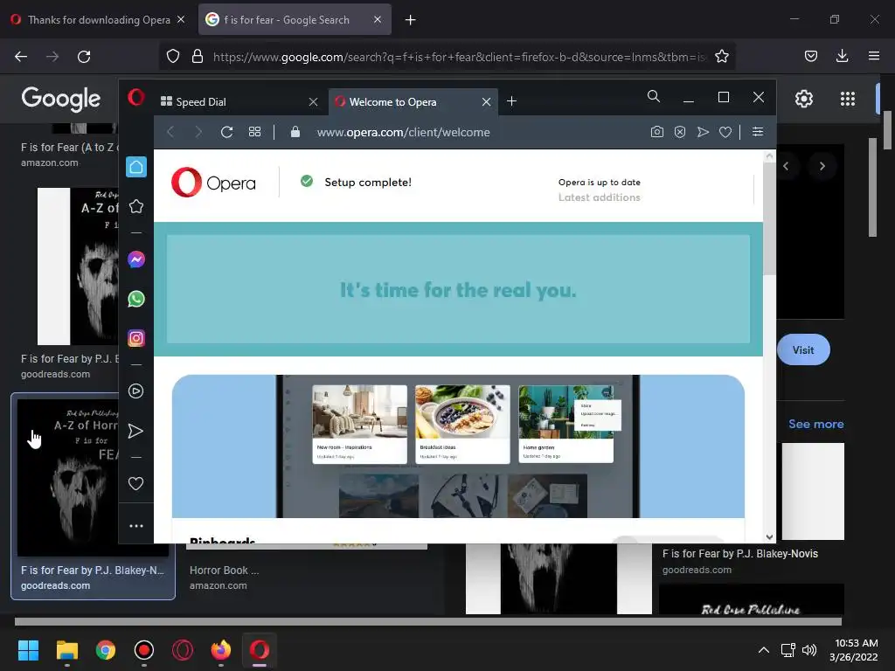Click Horror Book amazon.com result
This screenshot has height=671, width=895.
coord(224,578)
